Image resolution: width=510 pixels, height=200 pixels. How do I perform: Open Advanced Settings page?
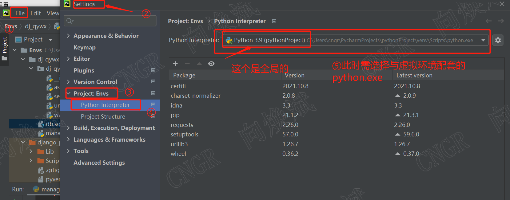pos(99,163)
